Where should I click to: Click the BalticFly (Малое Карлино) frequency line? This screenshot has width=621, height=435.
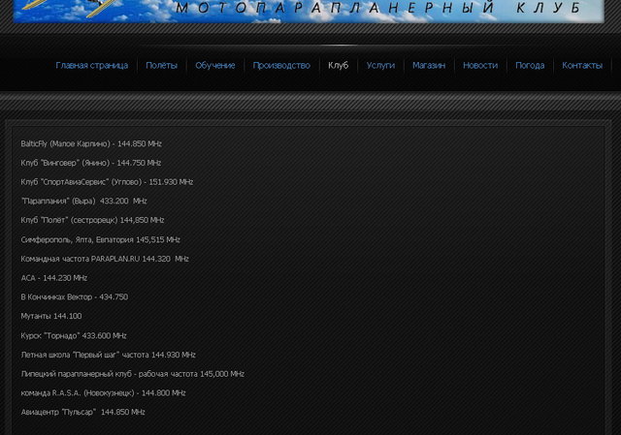point(91,144)
